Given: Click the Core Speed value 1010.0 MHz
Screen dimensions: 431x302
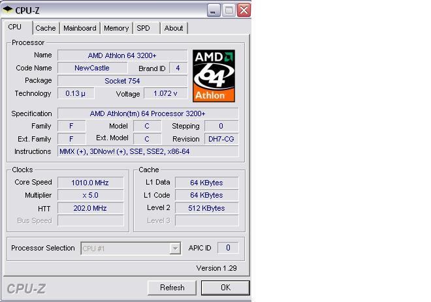Looking at the screenshot, I should coord(90,183).
